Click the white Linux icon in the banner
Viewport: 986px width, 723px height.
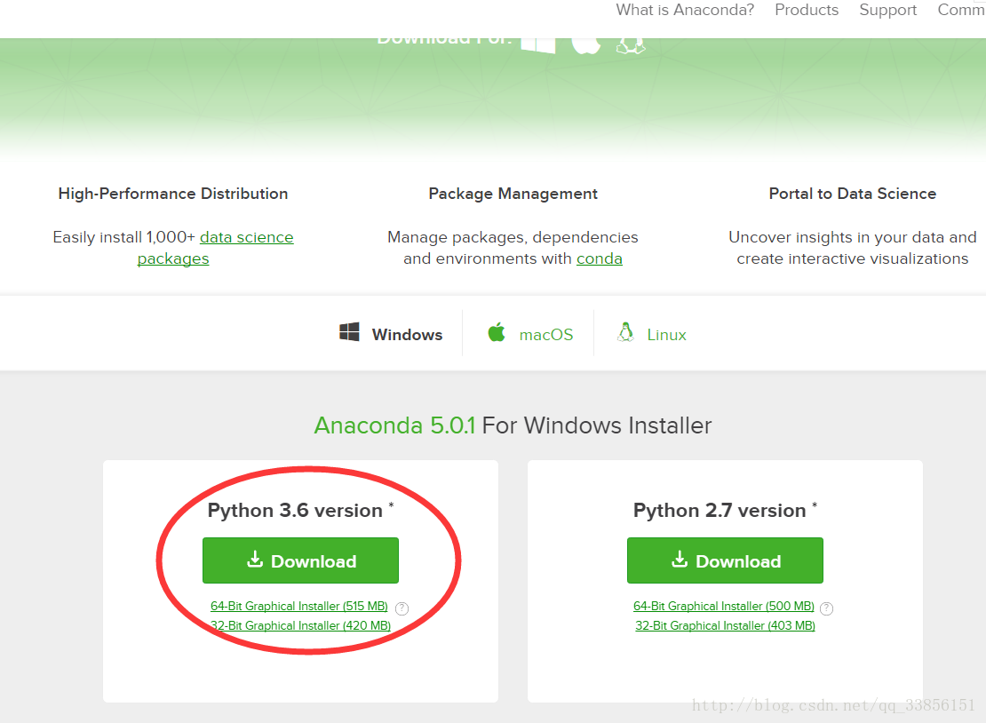(631, 46)
